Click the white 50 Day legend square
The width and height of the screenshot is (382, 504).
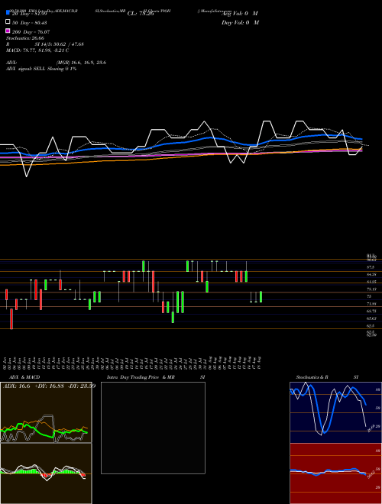tap(8, 22)
